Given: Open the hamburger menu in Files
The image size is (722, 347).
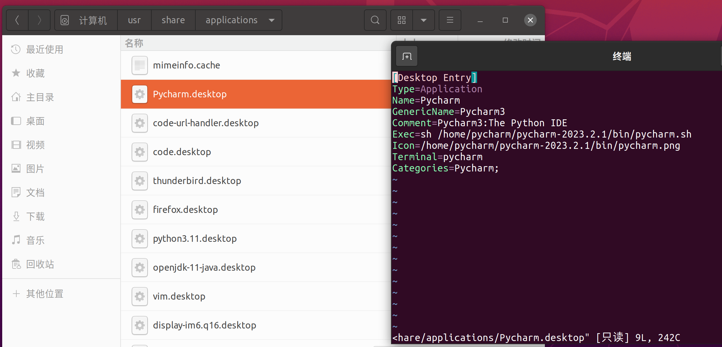Looking at the screenshot, I should (x=450, y=20).
